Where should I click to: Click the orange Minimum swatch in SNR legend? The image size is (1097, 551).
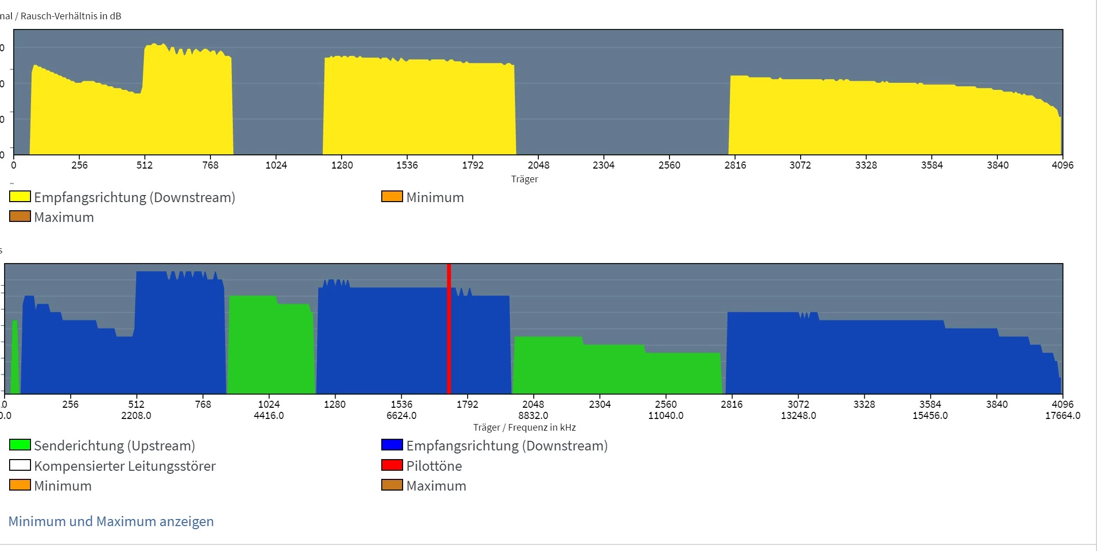391,197
